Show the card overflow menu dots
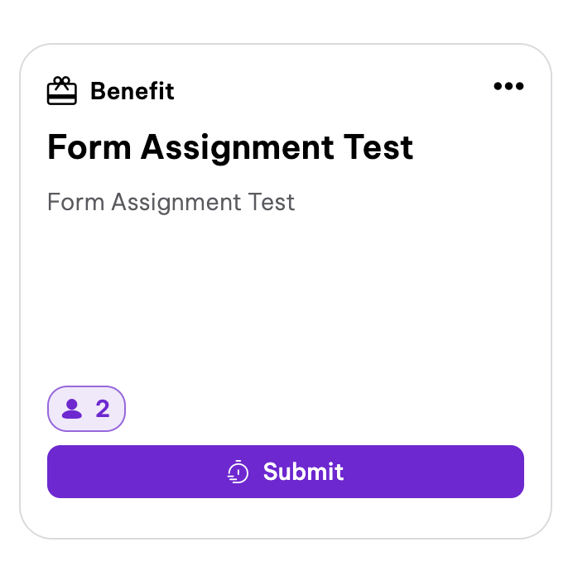Image resolution: width=573 pixels, height=566 pixels. point(508,87)
